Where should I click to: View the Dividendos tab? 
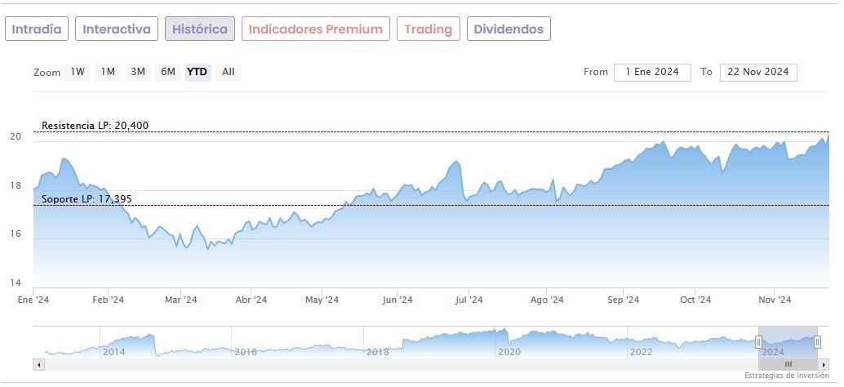(x=509, y=29)
